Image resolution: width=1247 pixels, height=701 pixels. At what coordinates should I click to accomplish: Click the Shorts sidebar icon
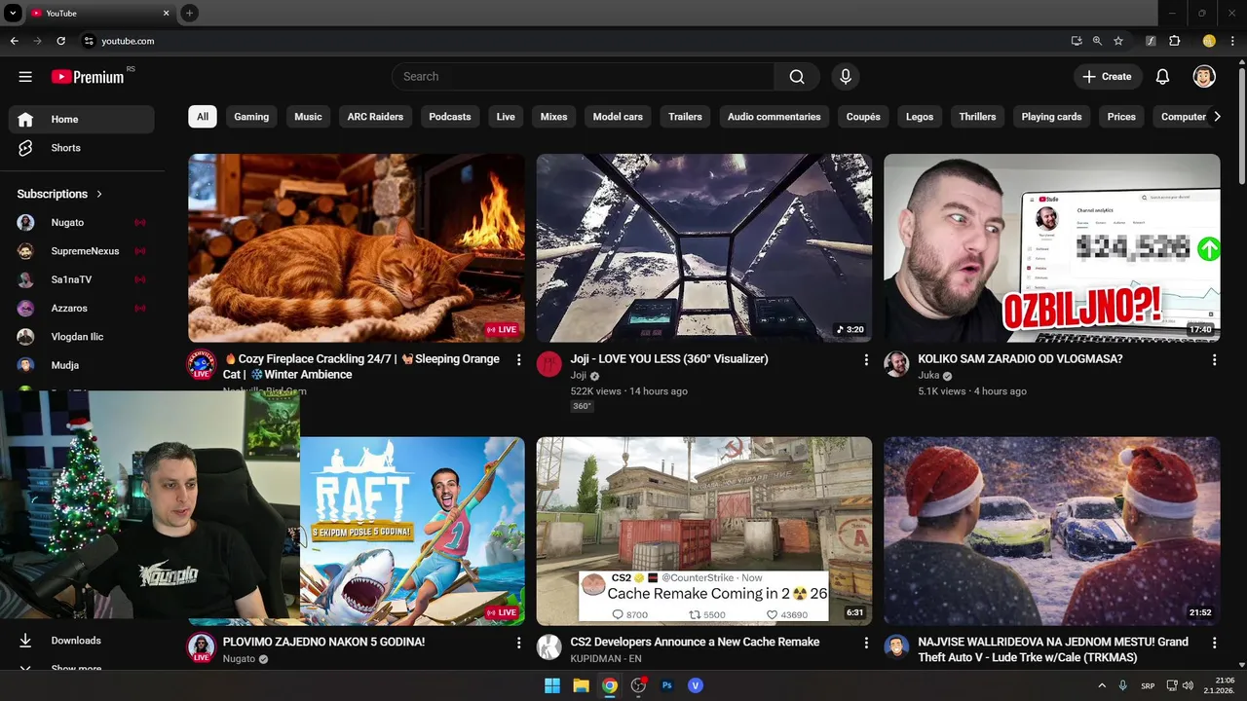tap(25, 148)
